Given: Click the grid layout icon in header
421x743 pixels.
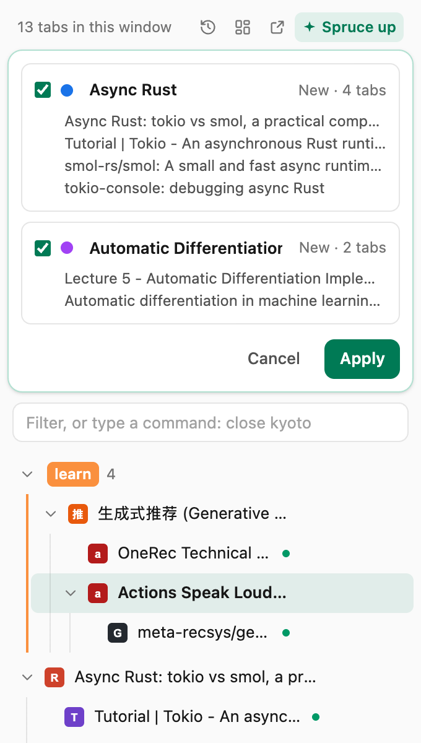Looking at the screenshot, I should tap(243, 27).
